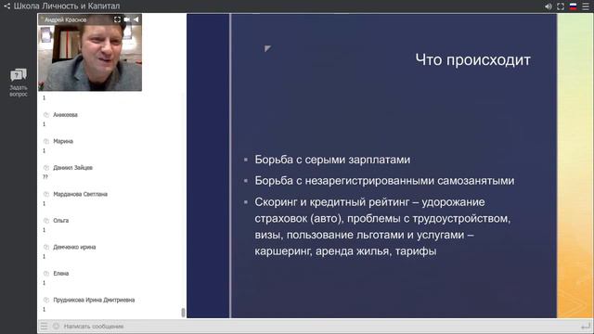Image resolution: width=594 pixels, height=334 pixels.
Task: Click avatar icon next to Даниил Зайцев
Action: pos(46,167)
